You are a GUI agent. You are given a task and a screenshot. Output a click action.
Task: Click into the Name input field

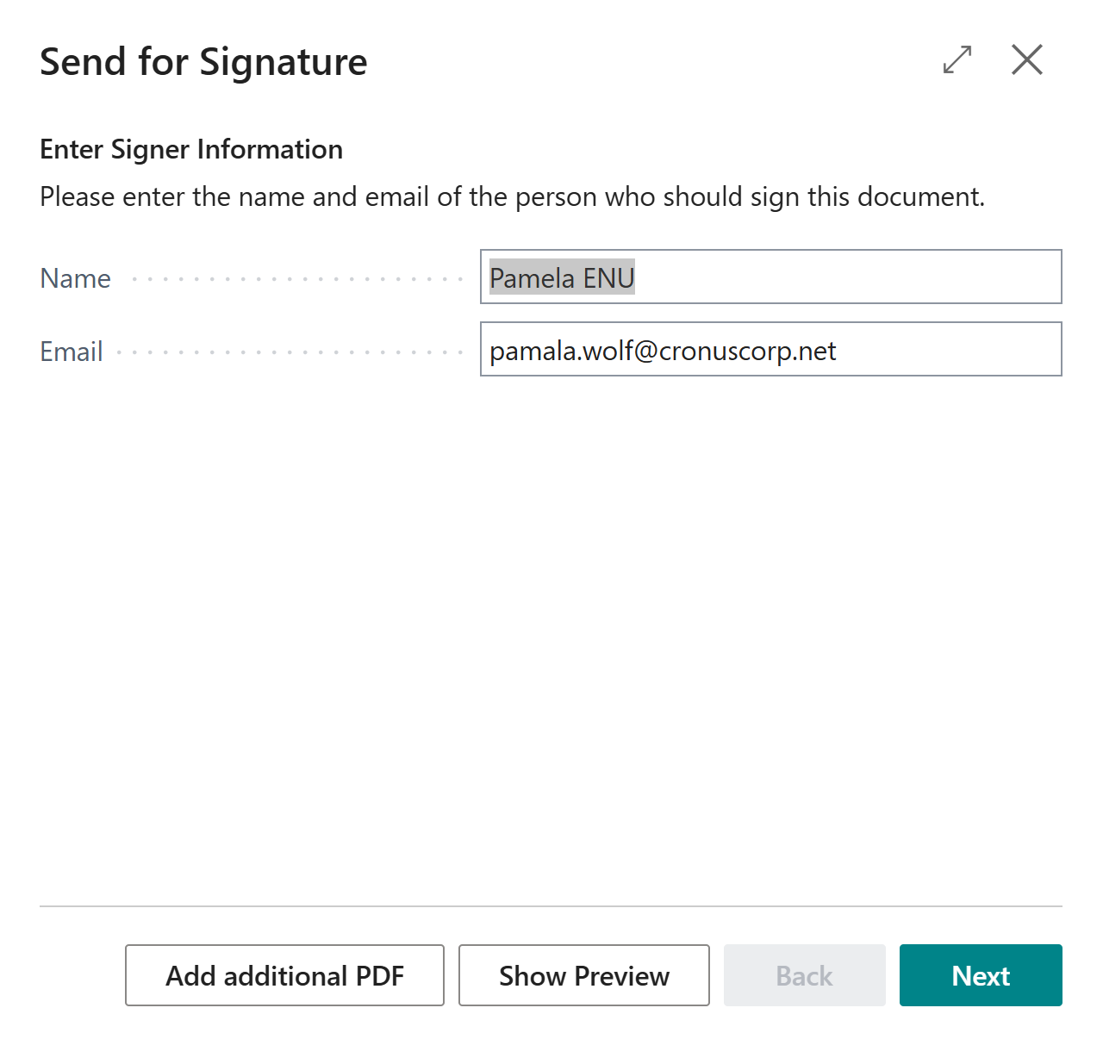click(770, 277)
